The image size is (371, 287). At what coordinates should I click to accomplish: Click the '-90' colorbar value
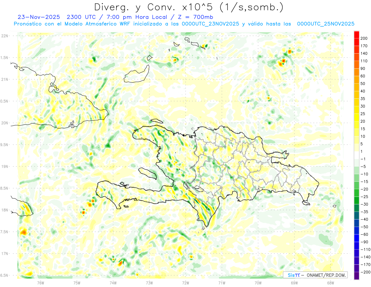pyautogui.click(x=365, y=242)
